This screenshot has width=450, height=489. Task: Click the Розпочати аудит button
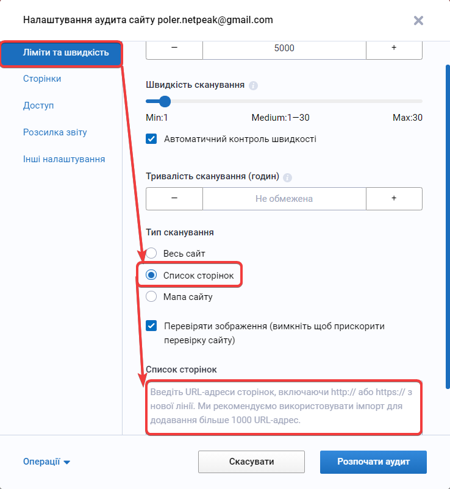(373, 462)
